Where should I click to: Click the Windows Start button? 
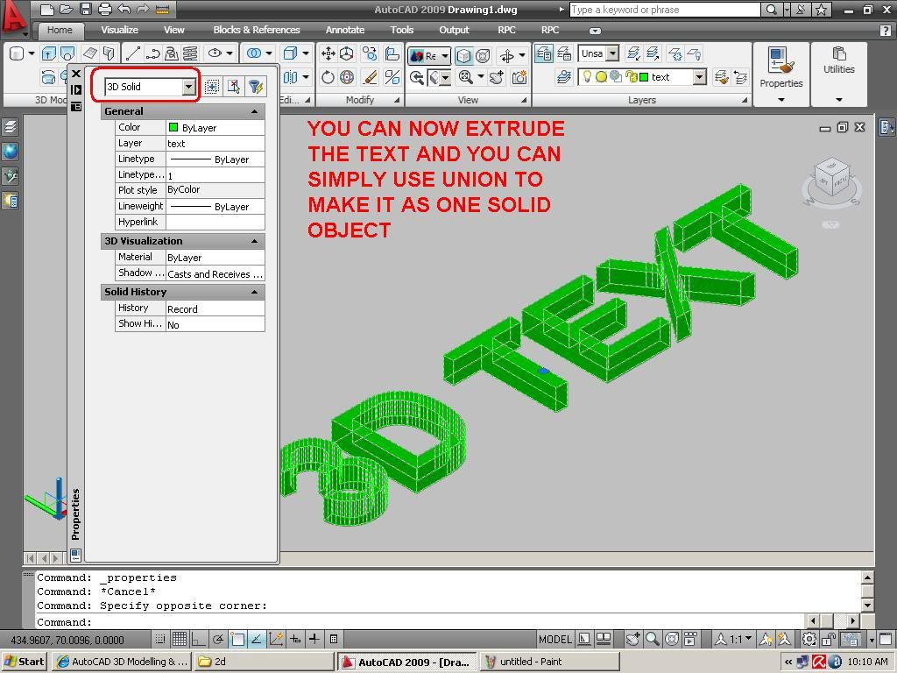[25, 662]
